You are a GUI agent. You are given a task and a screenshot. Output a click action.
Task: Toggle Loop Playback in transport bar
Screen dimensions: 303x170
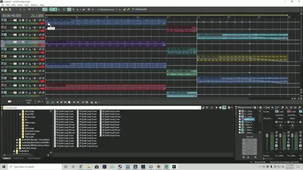(x=53, y=102)
